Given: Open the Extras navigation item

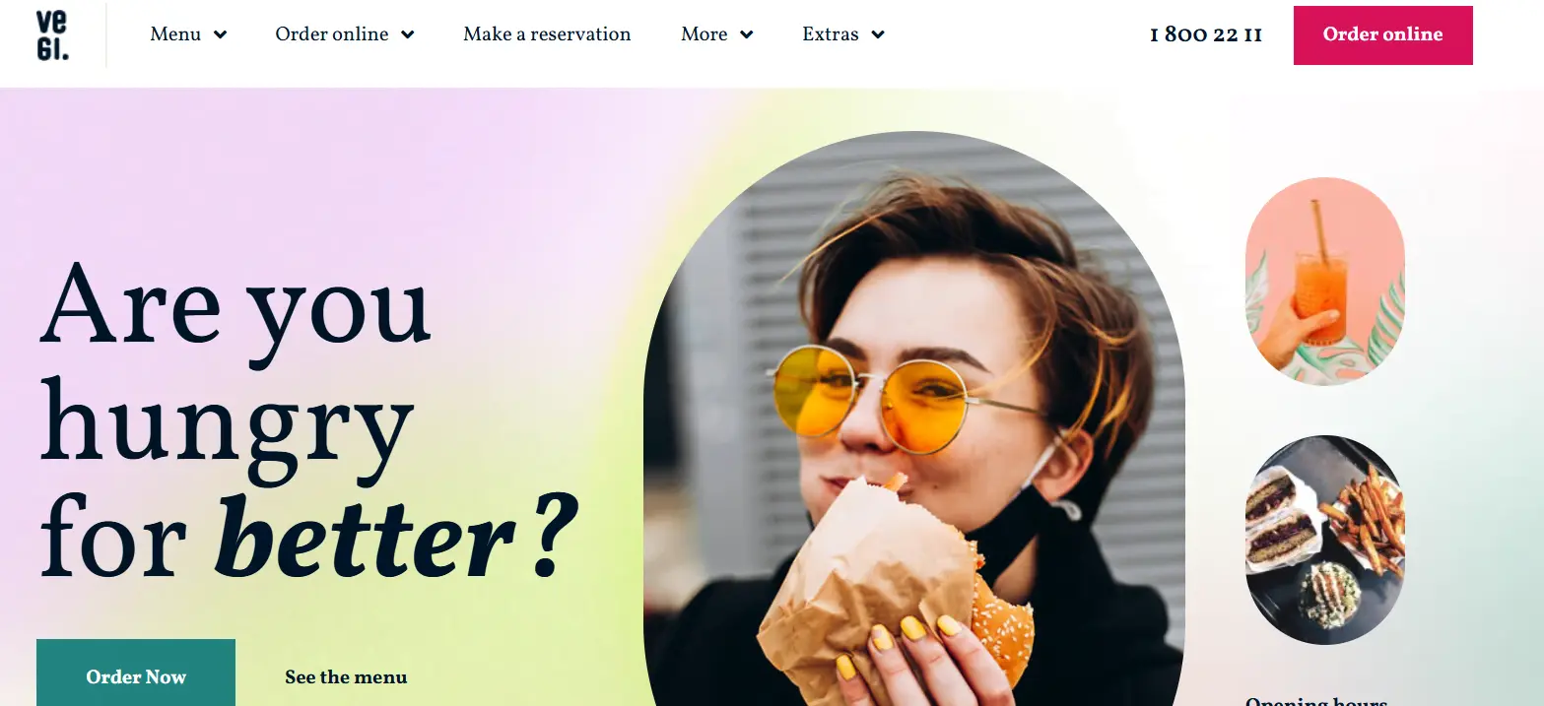Looking at the screenshot, I should point(842,34).
